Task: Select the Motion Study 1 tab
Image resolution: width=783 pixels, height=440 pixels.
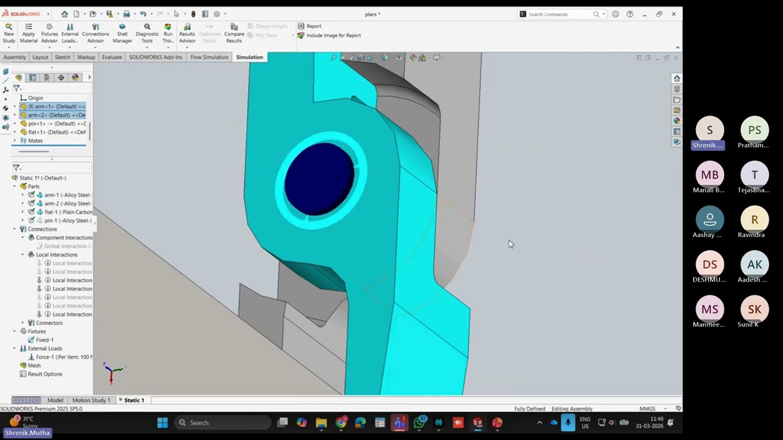Action: click(x=91, y=400)
